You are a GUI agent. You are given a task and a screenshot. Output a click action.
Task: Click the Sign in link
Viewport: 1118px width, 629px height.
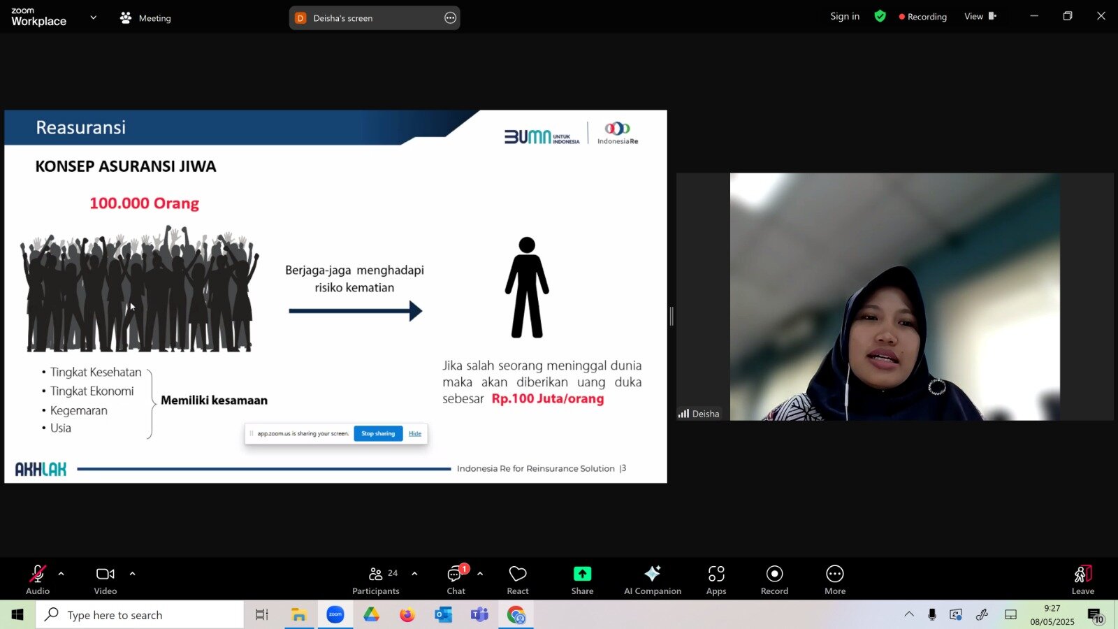[x=845, y=16]
